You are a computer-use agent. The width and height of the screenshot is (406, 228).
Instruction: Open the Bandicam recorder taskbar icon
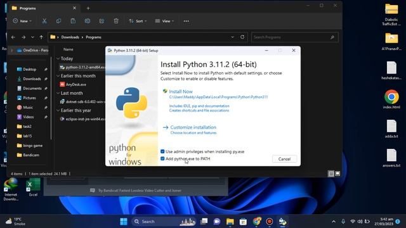tap(270, 222)
